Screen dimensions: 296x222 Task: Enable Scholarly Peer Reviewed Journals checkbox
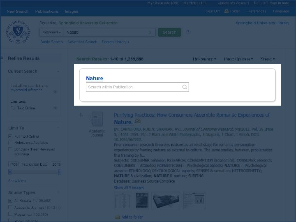click(10, 149)
